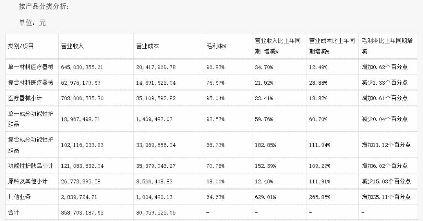Click the 增加35.11个百分点 cell
423x221 pixels.
point(386,197)
